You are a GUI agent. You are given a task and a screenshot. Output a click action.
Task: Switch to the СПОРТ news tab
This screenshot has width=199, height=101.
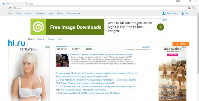click(76, 49)
